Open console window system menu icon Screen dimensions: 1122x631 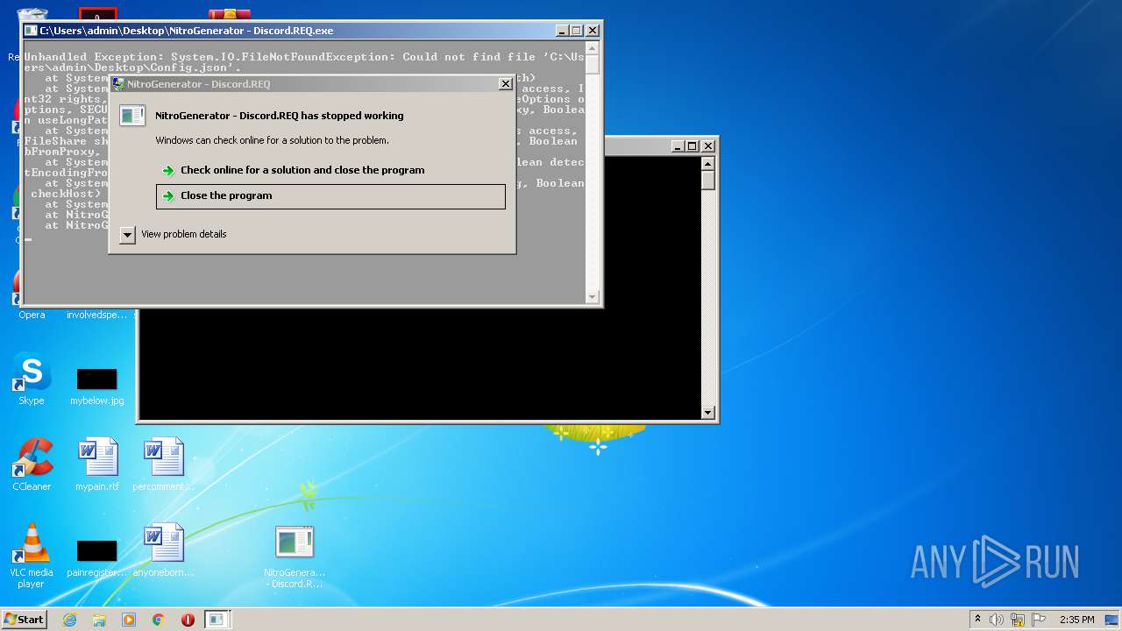pyautogui.click(x=31, y=31)
